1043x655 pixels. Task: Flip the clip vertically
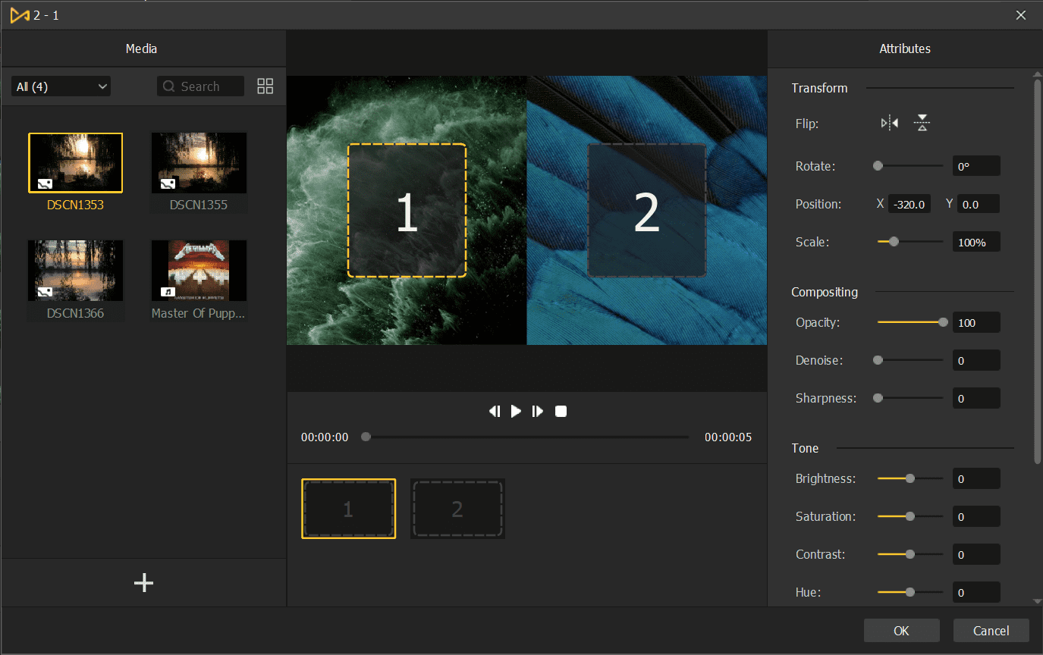pos(922,123)
